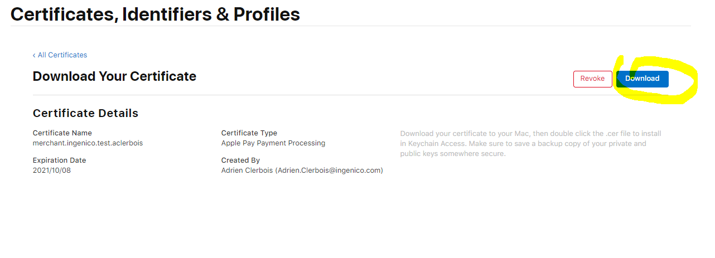Click the Apple Pay Payment Processing value
Viewport: 715px width, 258px height.
point(273,143)
